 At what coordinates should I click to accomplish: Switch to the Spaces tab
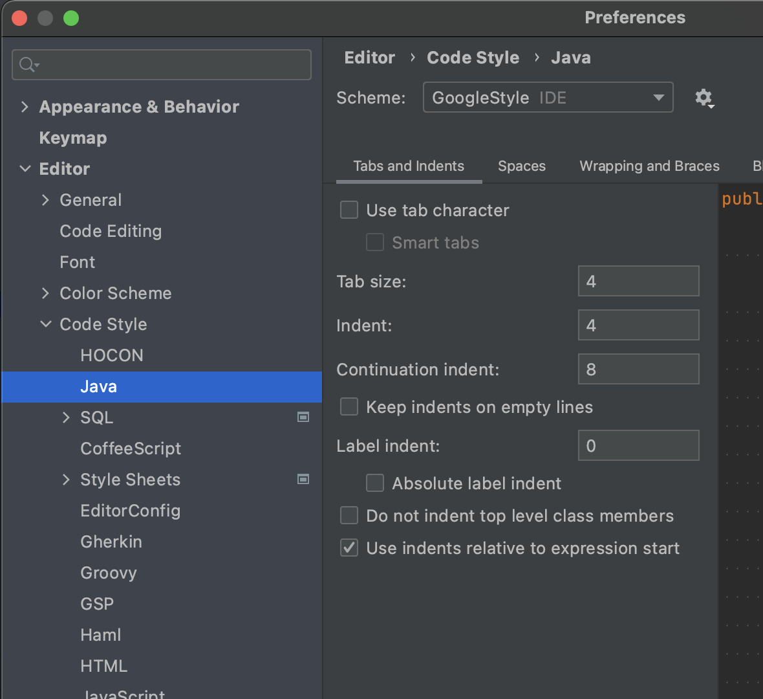pyautogui.click(x=521, y=166)
